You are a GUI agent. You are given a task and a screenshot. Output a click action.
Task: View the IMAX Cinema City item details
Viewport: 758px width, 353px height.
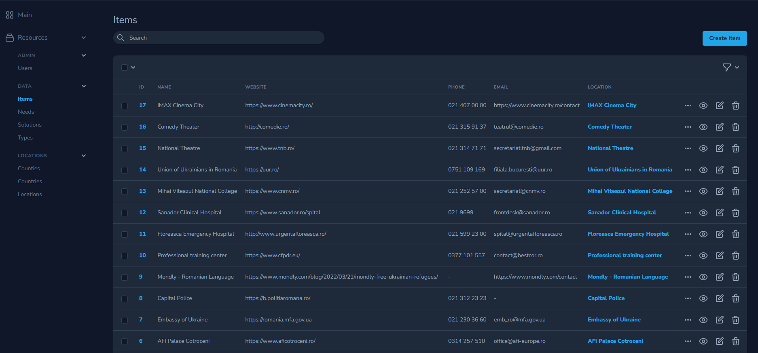tap(703, 106)
